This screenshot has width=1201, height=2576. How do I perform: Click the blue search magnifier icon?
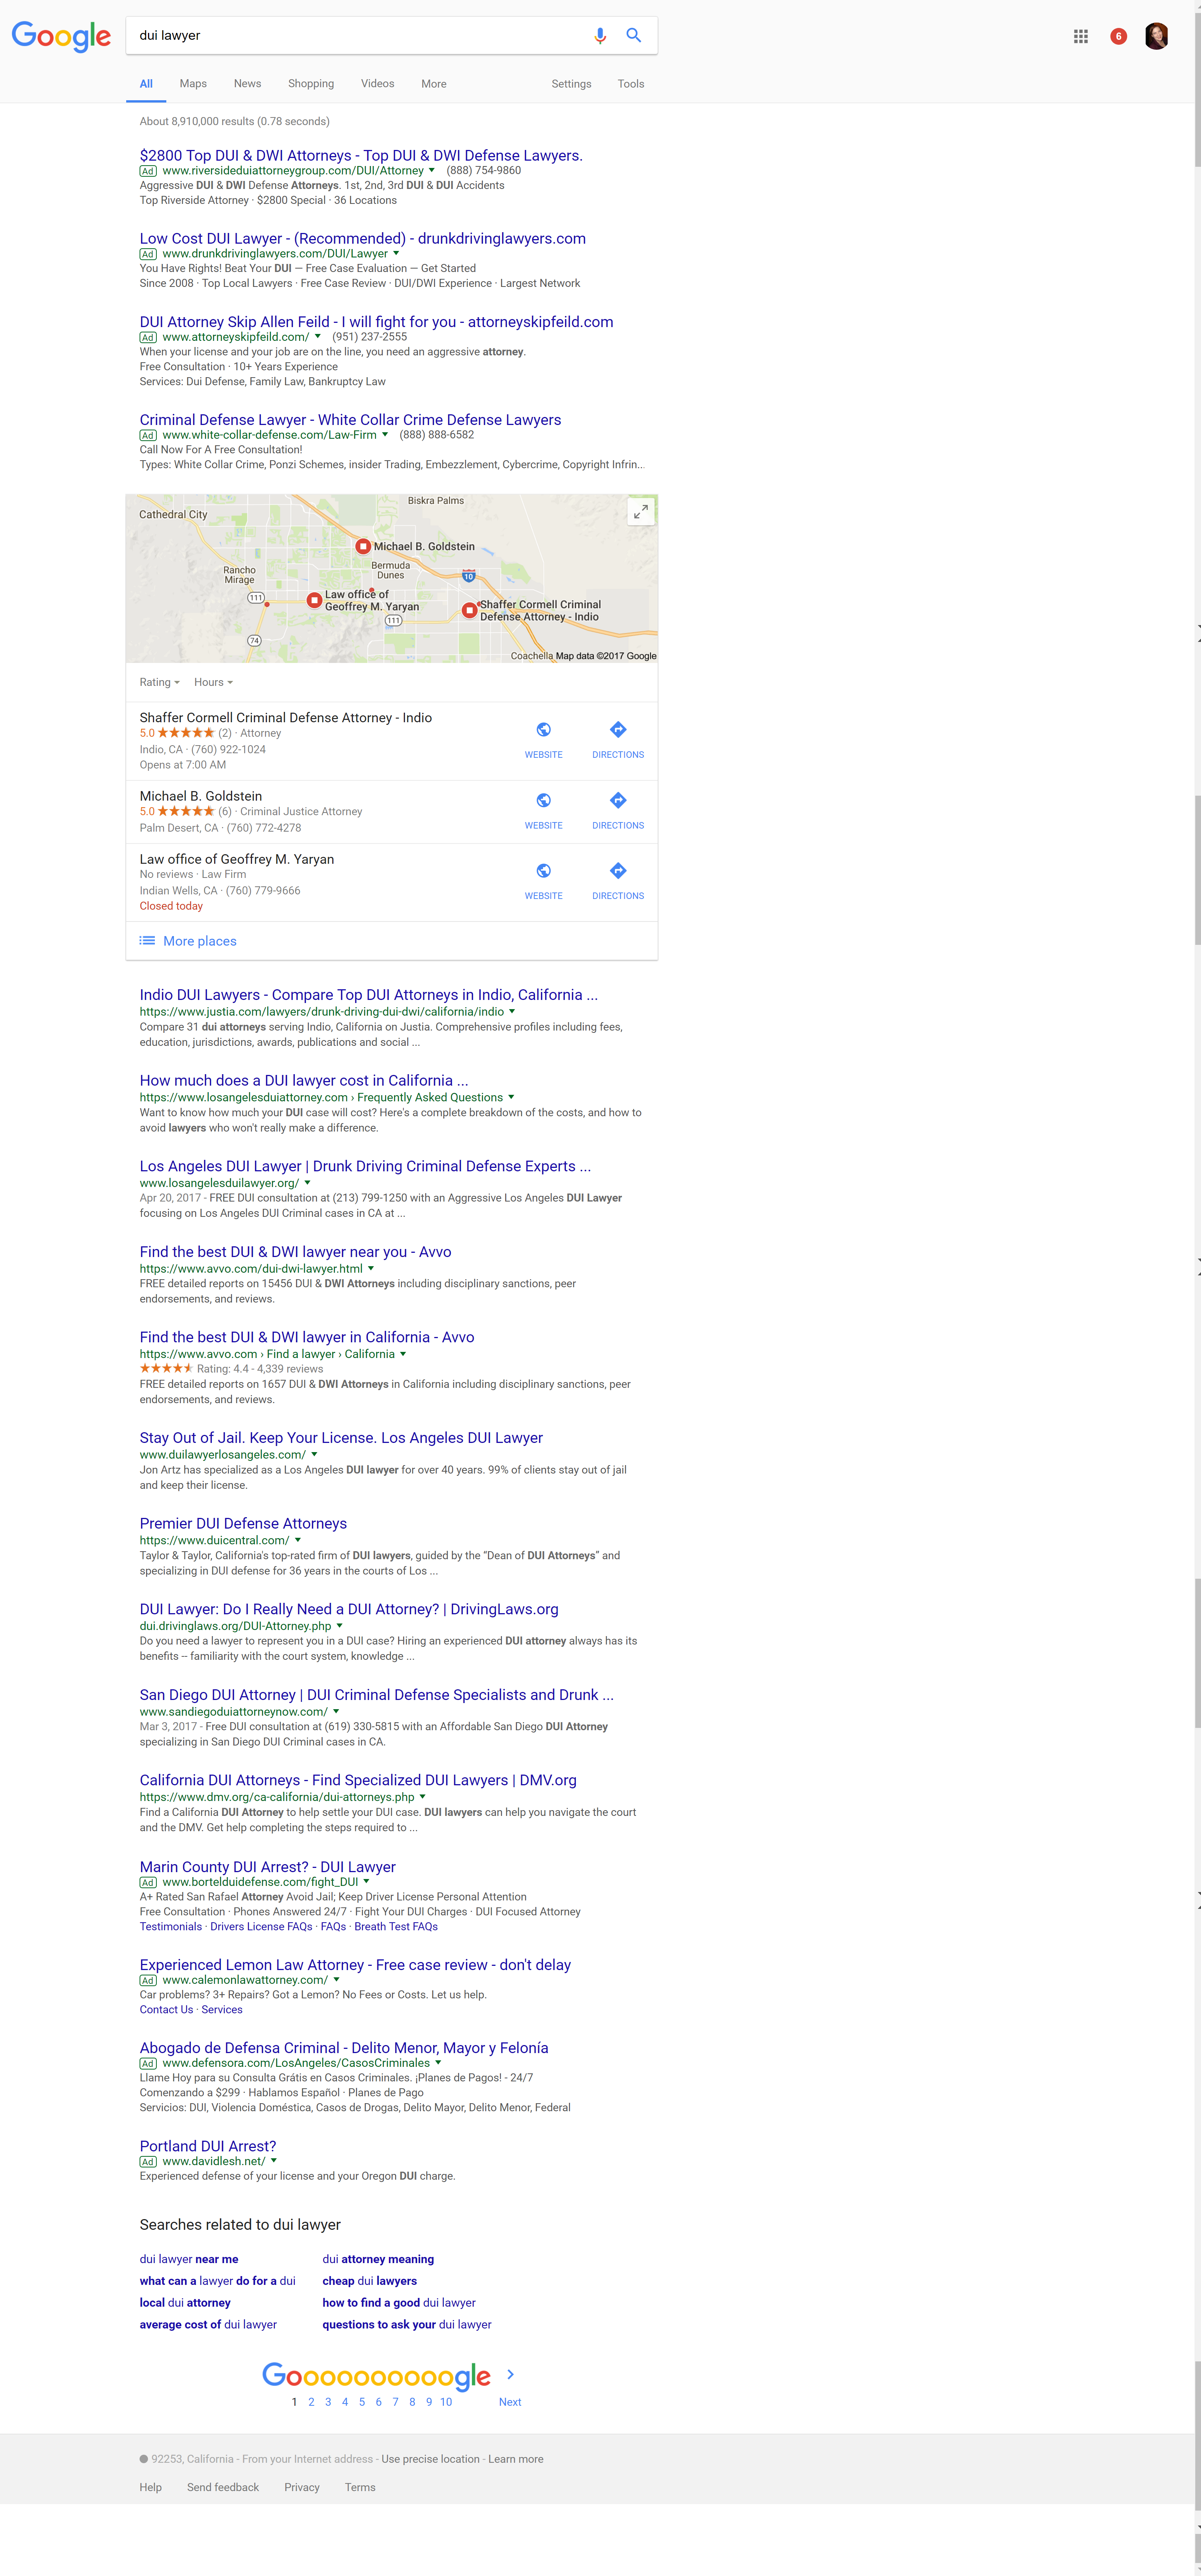pos(634,35)
